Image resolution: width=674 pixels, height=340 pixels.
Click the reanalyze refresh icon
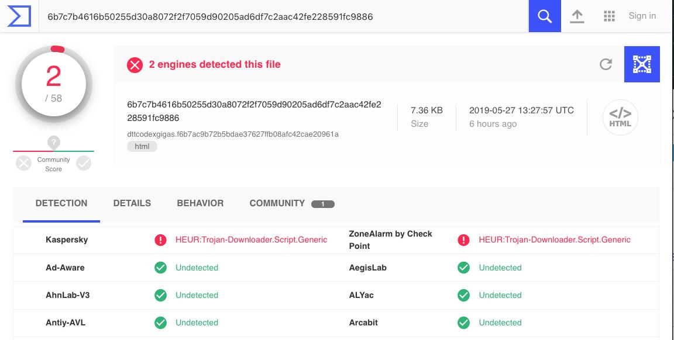606,64
